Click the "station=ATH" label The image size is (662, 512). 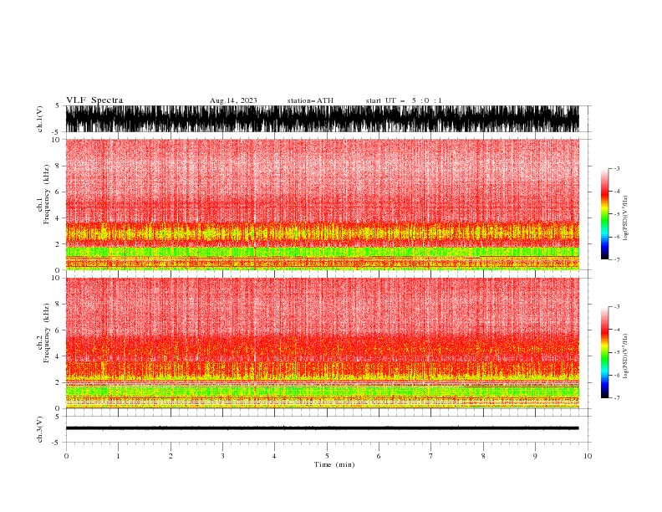tap(310, 100)
